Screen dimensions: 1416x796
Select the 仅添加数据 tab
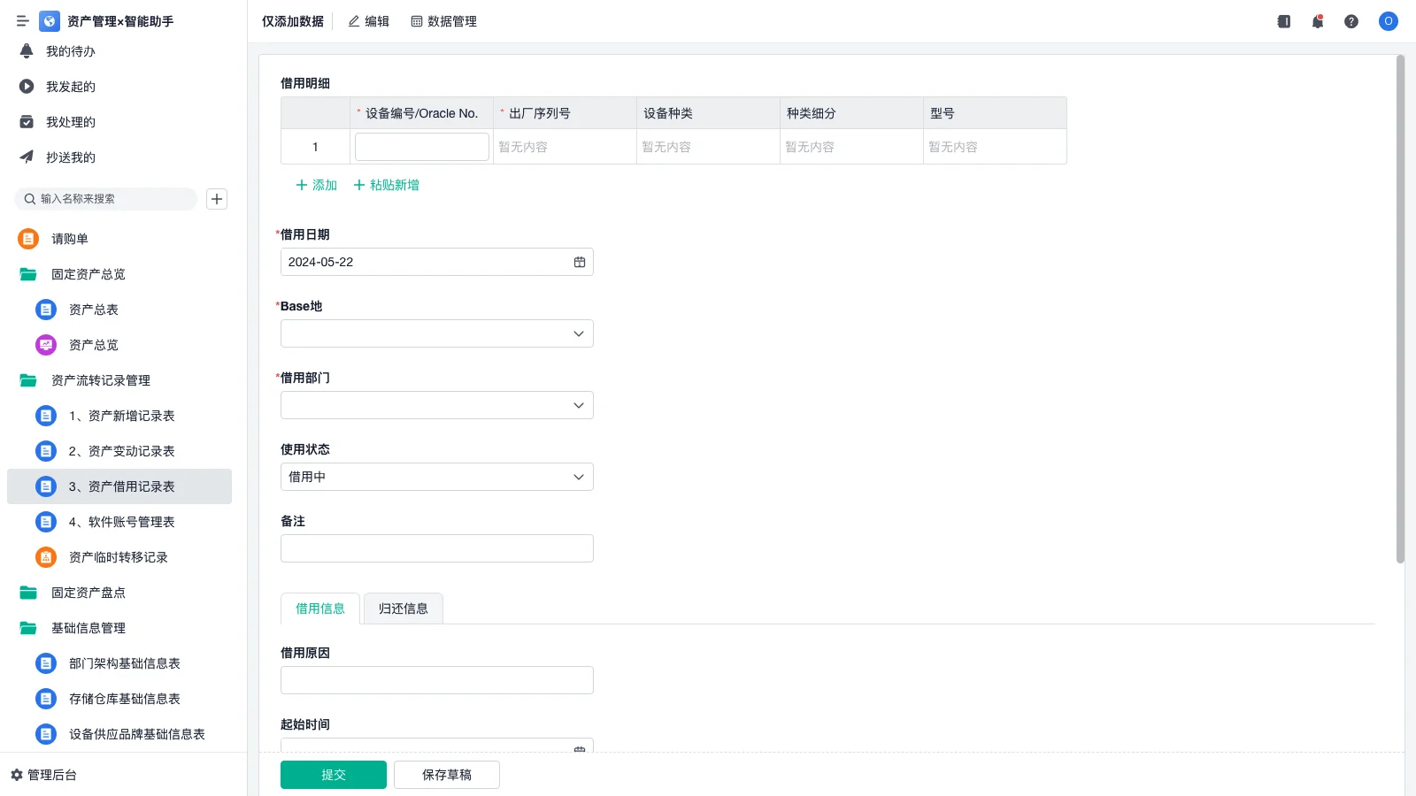[293, 21]
